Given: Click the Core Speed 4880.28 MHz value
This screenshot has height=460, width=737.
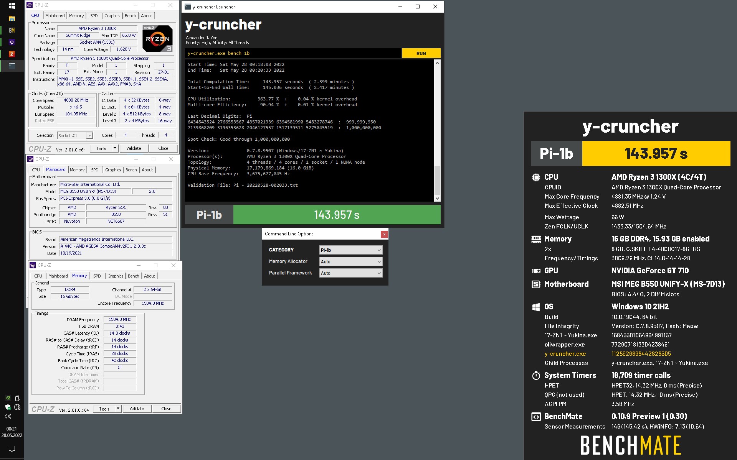Looking at the screenshot, I should point(76,100).
